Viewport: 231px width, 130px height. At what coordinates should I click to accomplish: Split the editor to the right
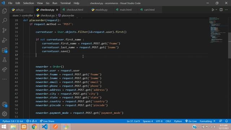(x=221, y=10)
